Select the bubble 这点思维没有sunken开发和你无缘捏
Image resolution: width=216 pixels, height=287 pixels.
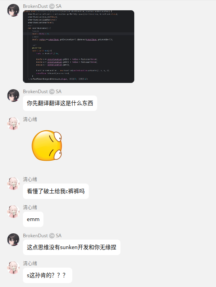71,247
